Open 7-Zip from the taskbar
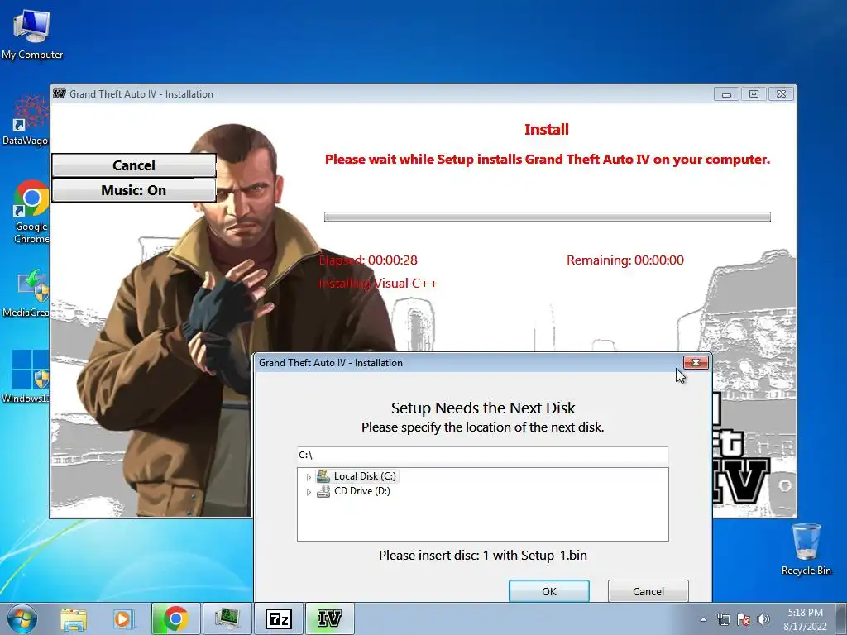This screenshot has width=847, height=635. [279, 618]
